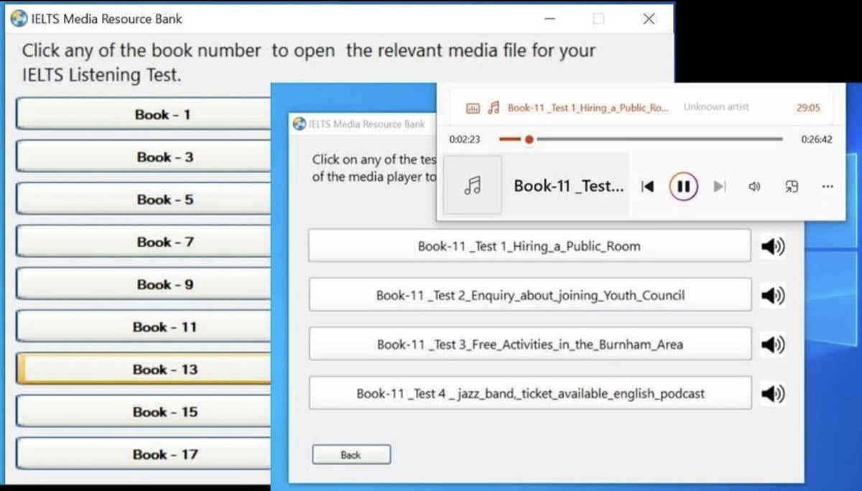Open volume control in media player

click(754, 187)
